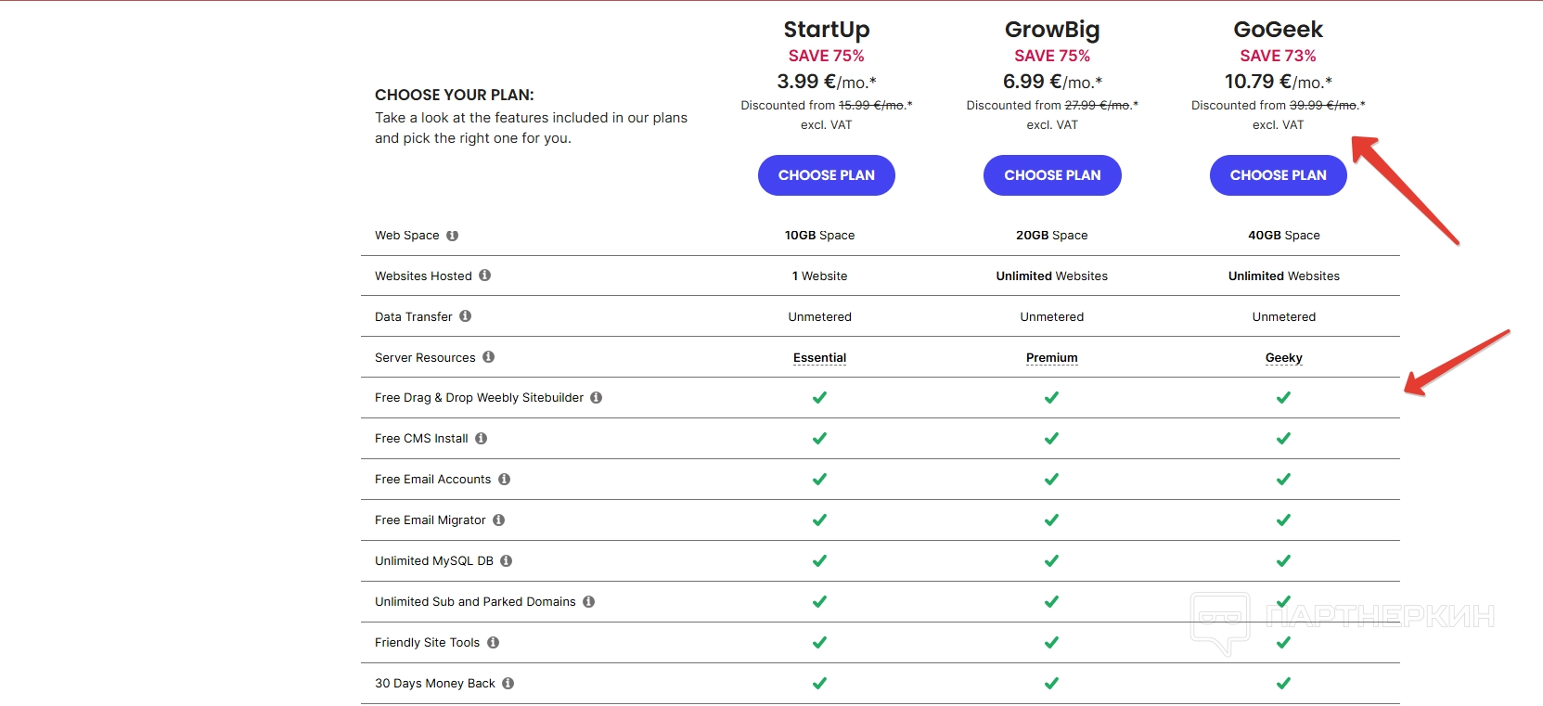Click 30 Days Money Back info icon
This screenshot has height=706, width=1543.
(508, 684)
